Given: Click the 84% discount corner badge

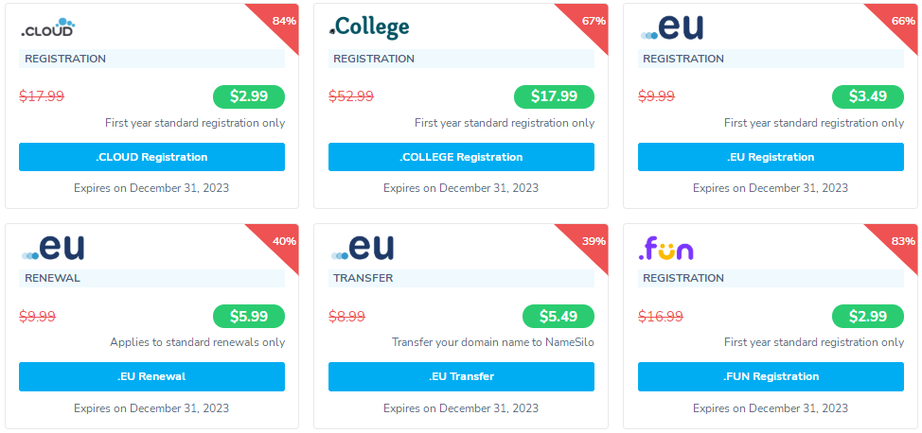Looking at the screenshot, I should 282,21.
